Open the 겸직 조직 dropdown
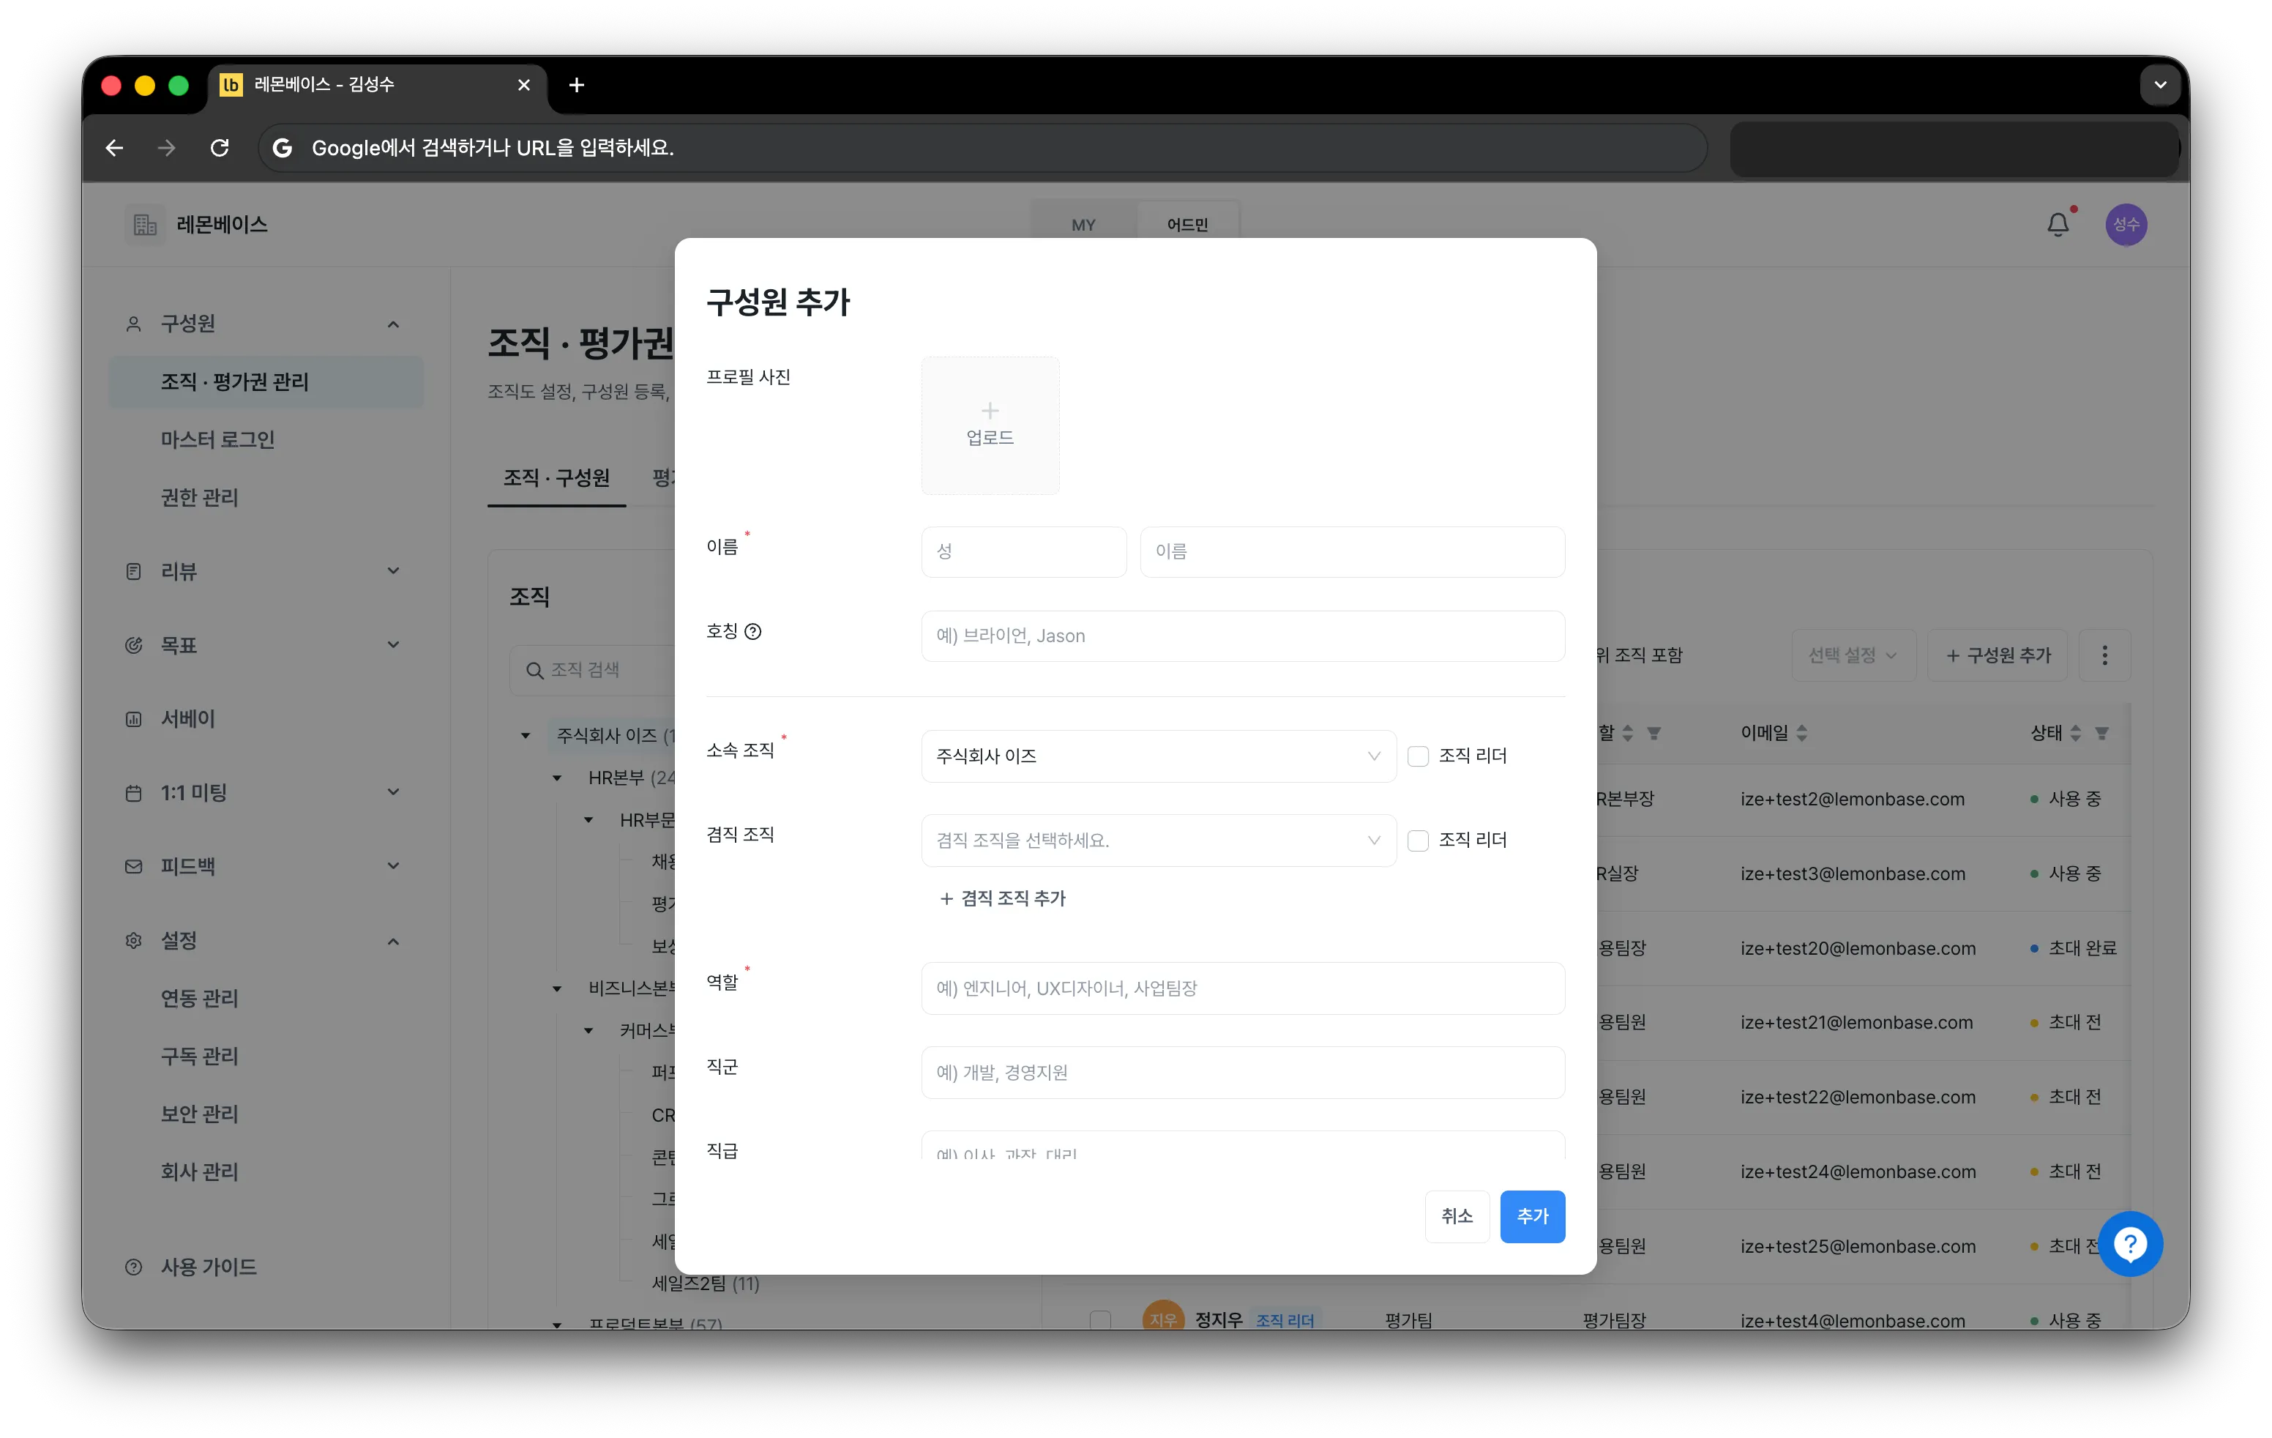Viewport: 2272px width, 1438px height. (x=1159, y=840)
